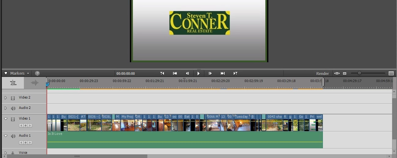Select the 0043 sha clip
This screenshot has height=158, width=397.
click(x=274, y=123)
